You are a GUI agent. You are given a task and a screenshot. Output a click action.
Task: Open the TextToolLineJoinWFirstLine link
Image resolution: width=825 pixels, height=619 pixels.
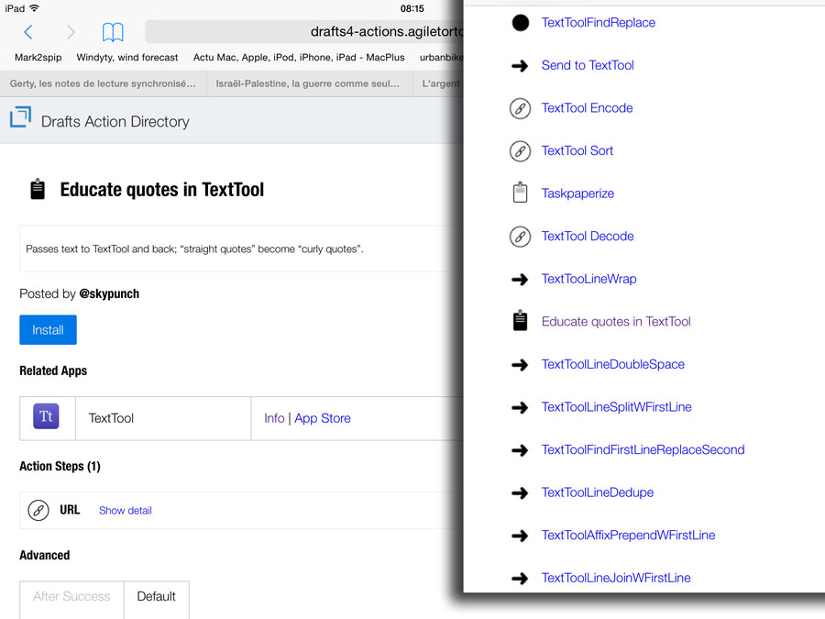pos(616,578)
